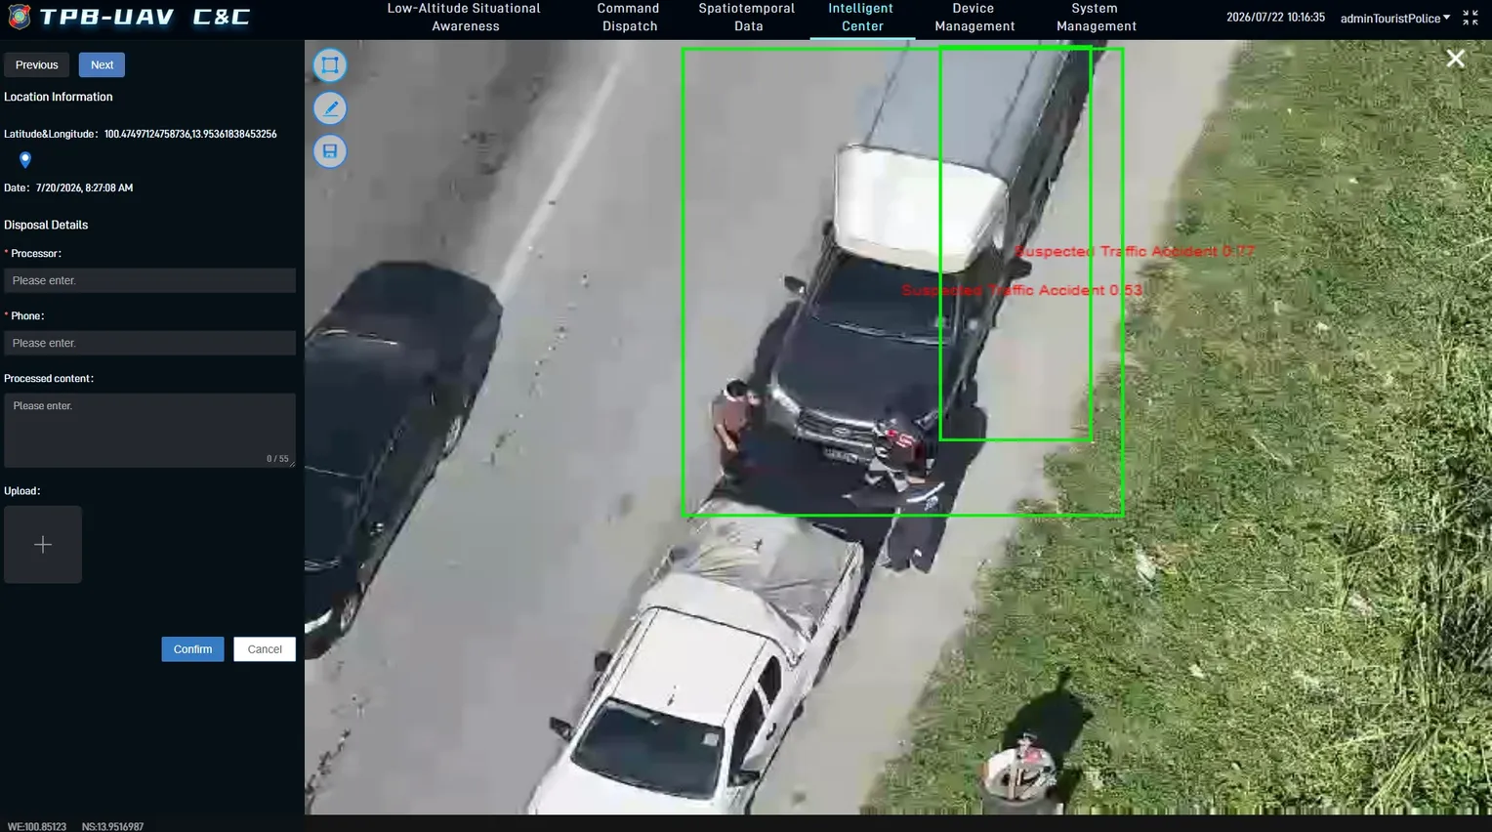The height and width of the screenshot is (832, 1492).
Task: Click the Date value 7/20/2026, 8:27:08 AM
Action: point(84,187)
